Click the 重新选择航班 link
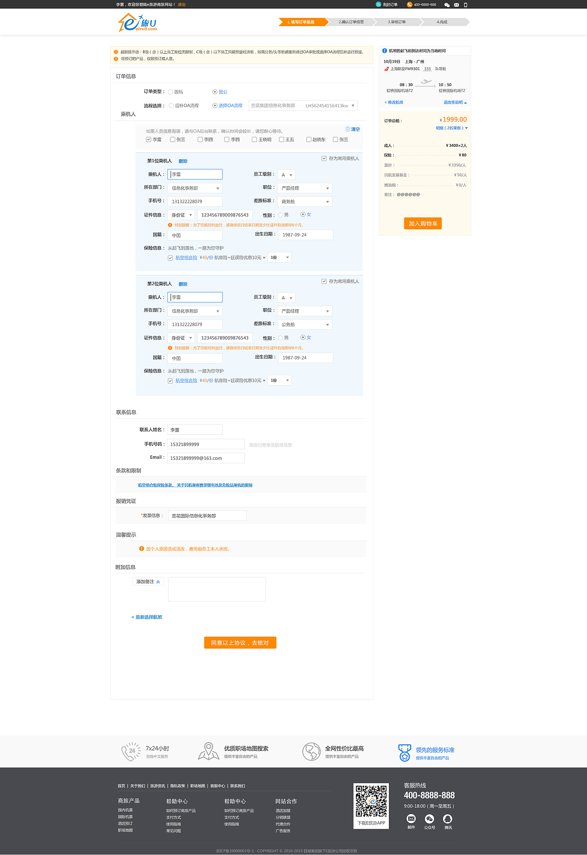Image resolution: width=587 pixels, height=855 pixels. tap(147, 617)
